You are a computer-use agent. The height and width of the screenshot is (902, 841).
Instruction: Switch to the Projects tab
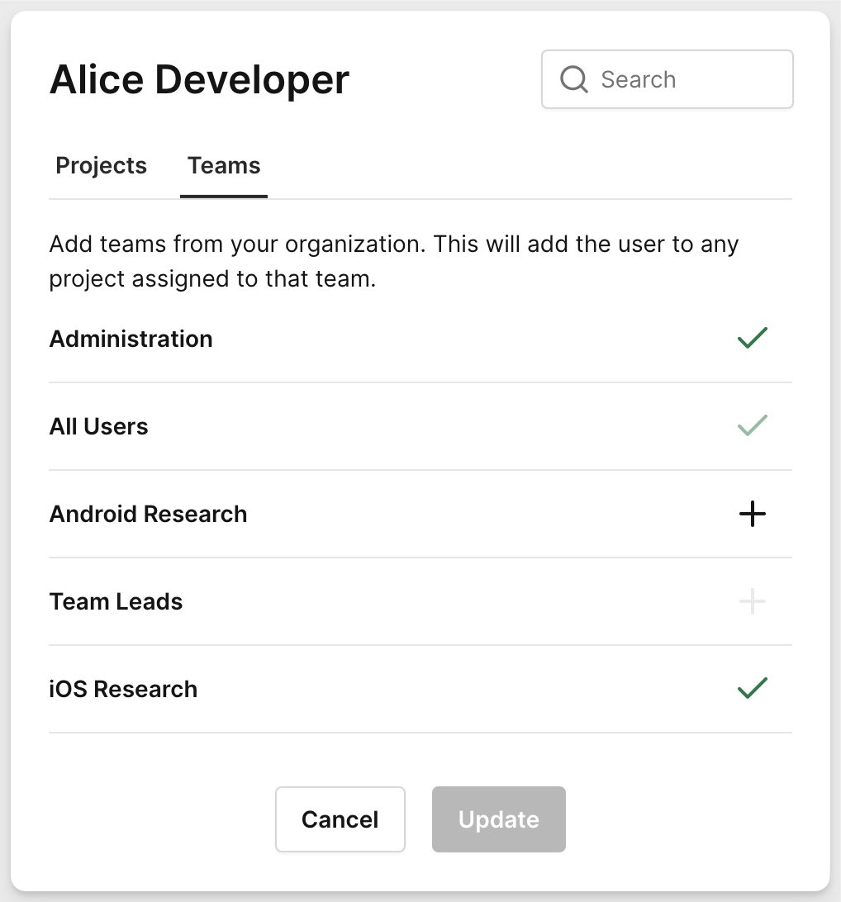tap(100, 165)
